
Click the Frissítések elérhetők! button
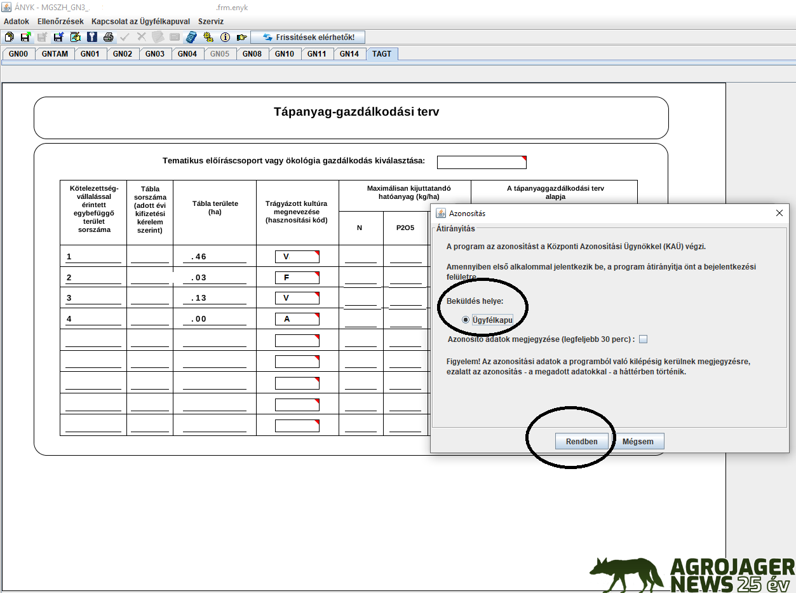pos(308,37)
